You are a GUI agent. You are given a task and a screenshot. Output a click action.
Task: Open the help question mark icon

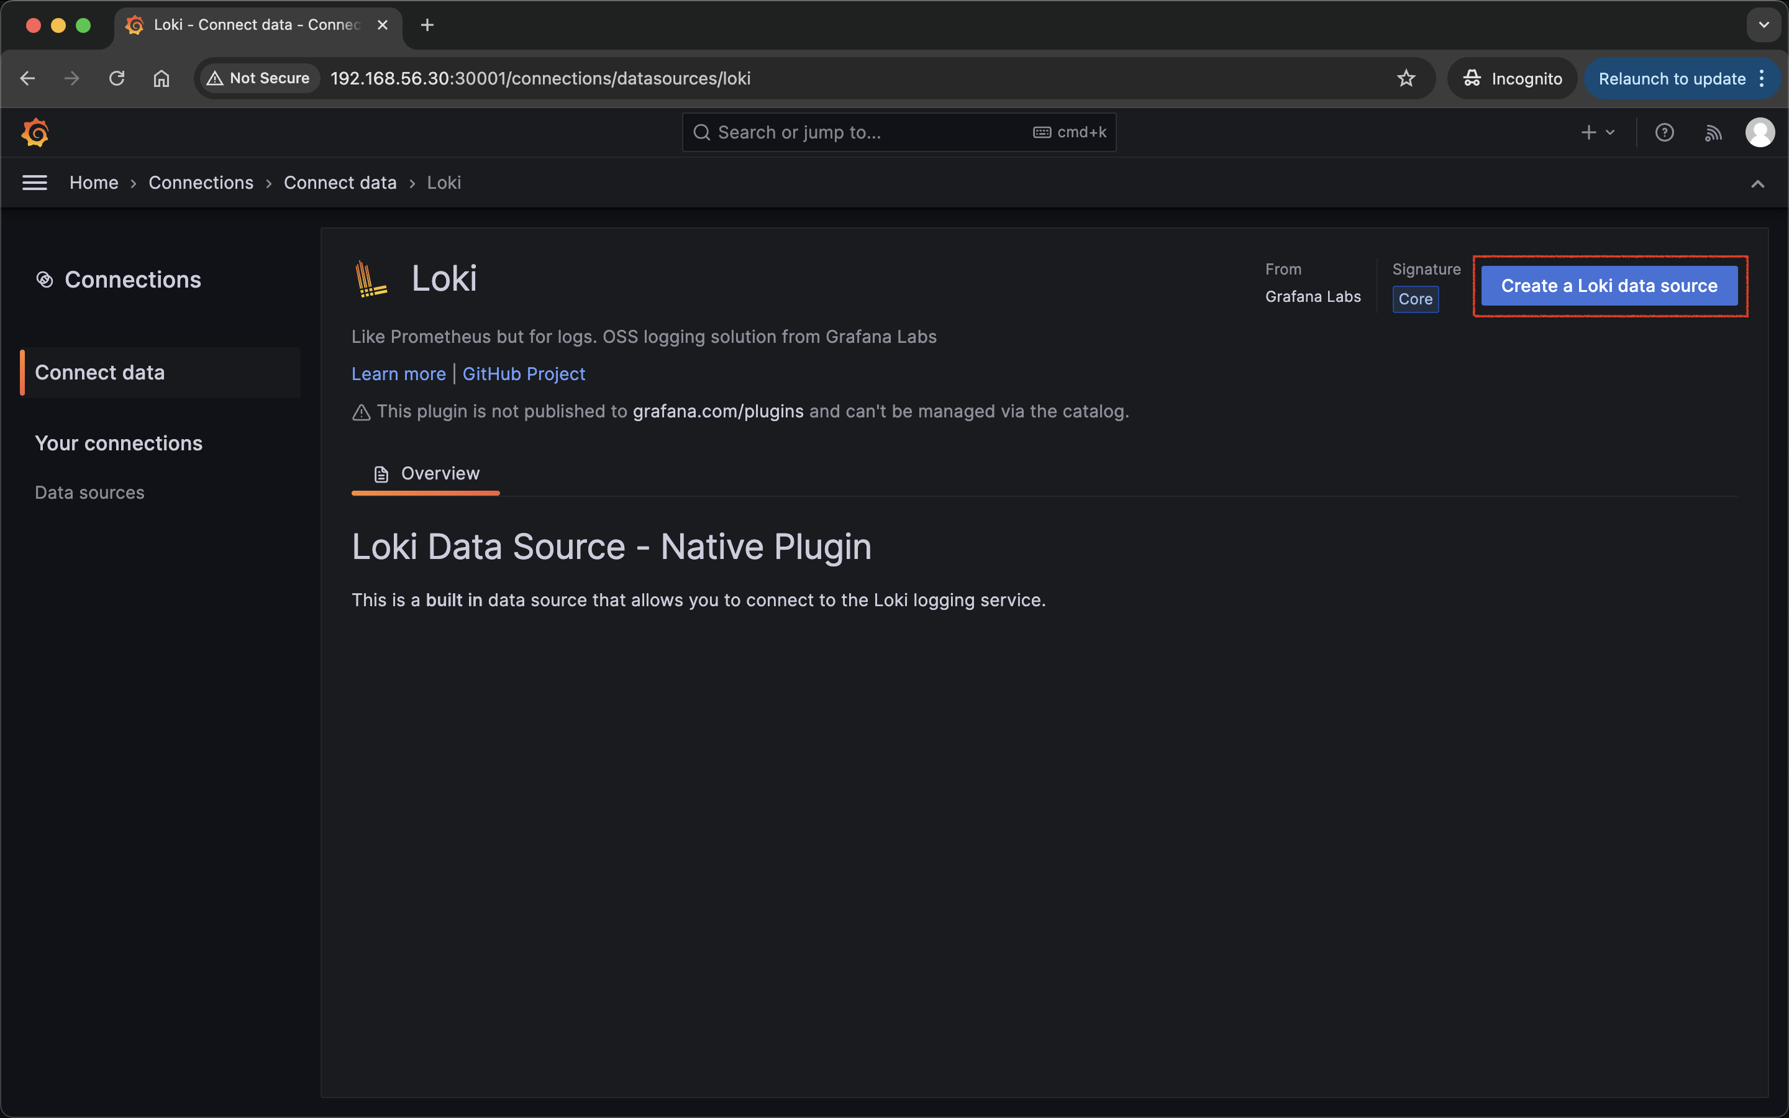coord(1664,132)
